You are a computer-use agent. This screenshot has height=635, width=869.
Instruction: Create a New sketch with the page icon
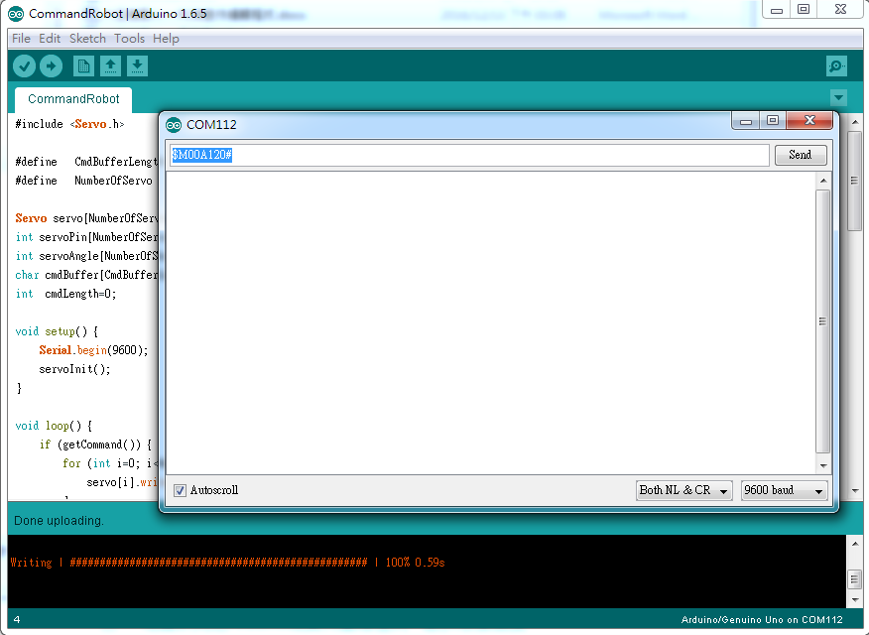83,65
